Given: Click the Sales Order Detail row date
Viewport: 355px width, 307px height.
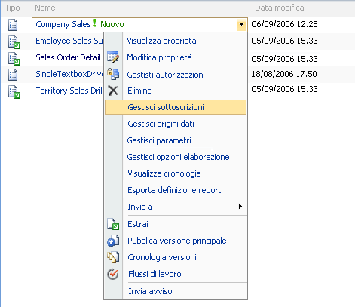Looking at the screenshot, I should point(285,59).
